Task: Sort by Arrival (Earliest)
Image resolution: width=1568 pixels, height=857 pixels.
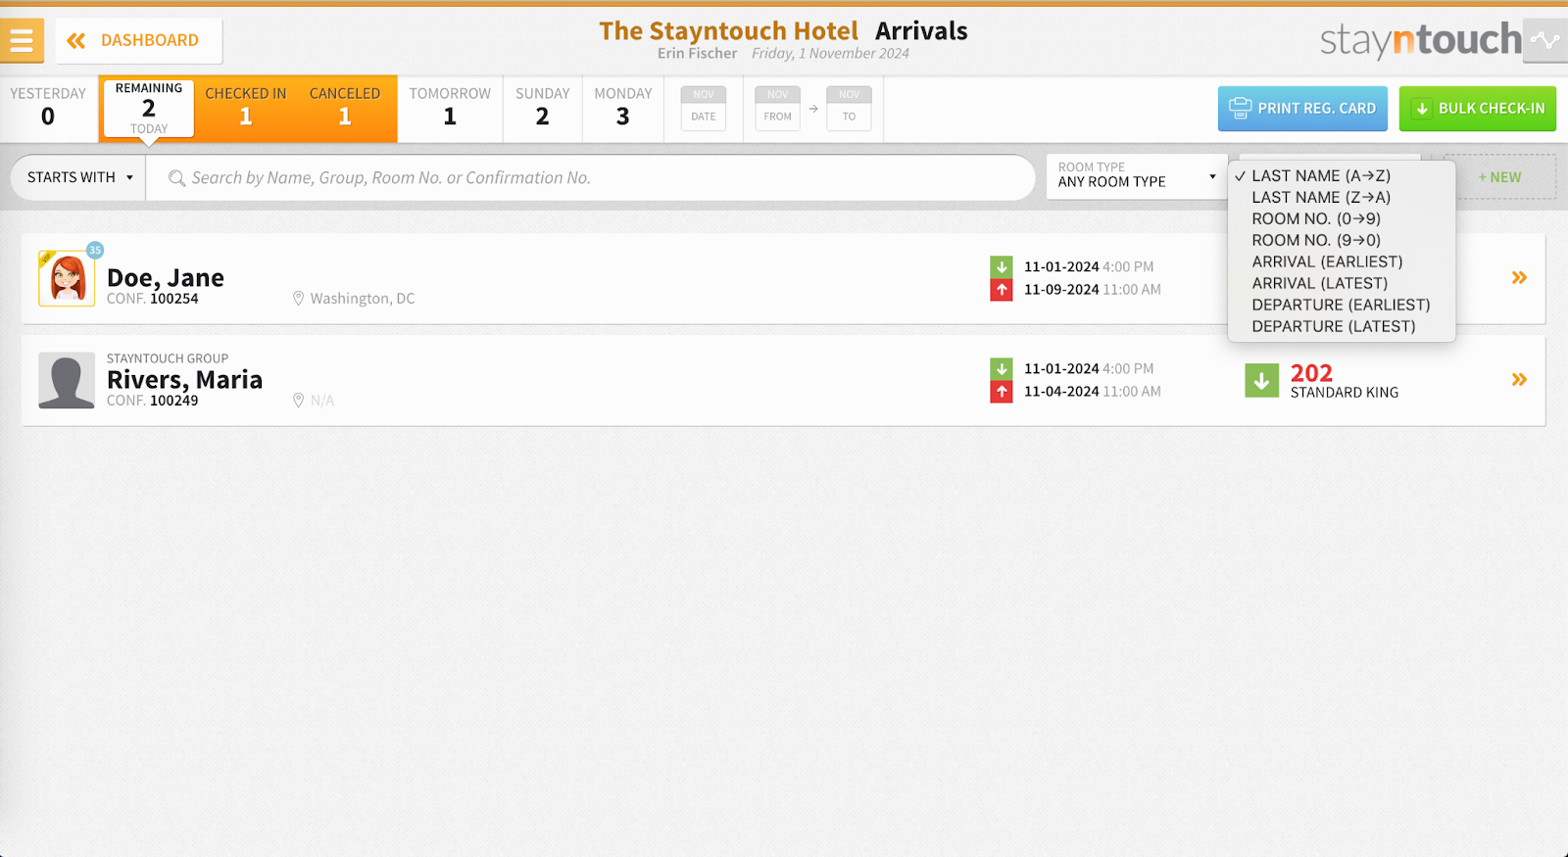Action: pos(1327,262)
